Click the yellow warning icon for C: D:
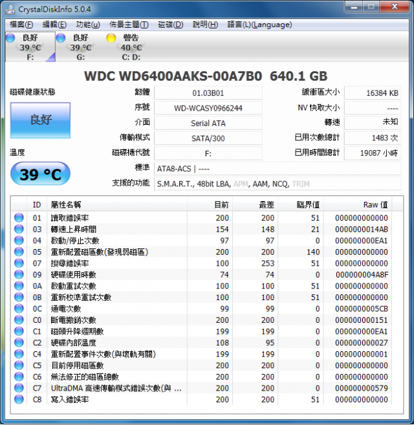Screen dimensions: 414x425 coord(111,38)
